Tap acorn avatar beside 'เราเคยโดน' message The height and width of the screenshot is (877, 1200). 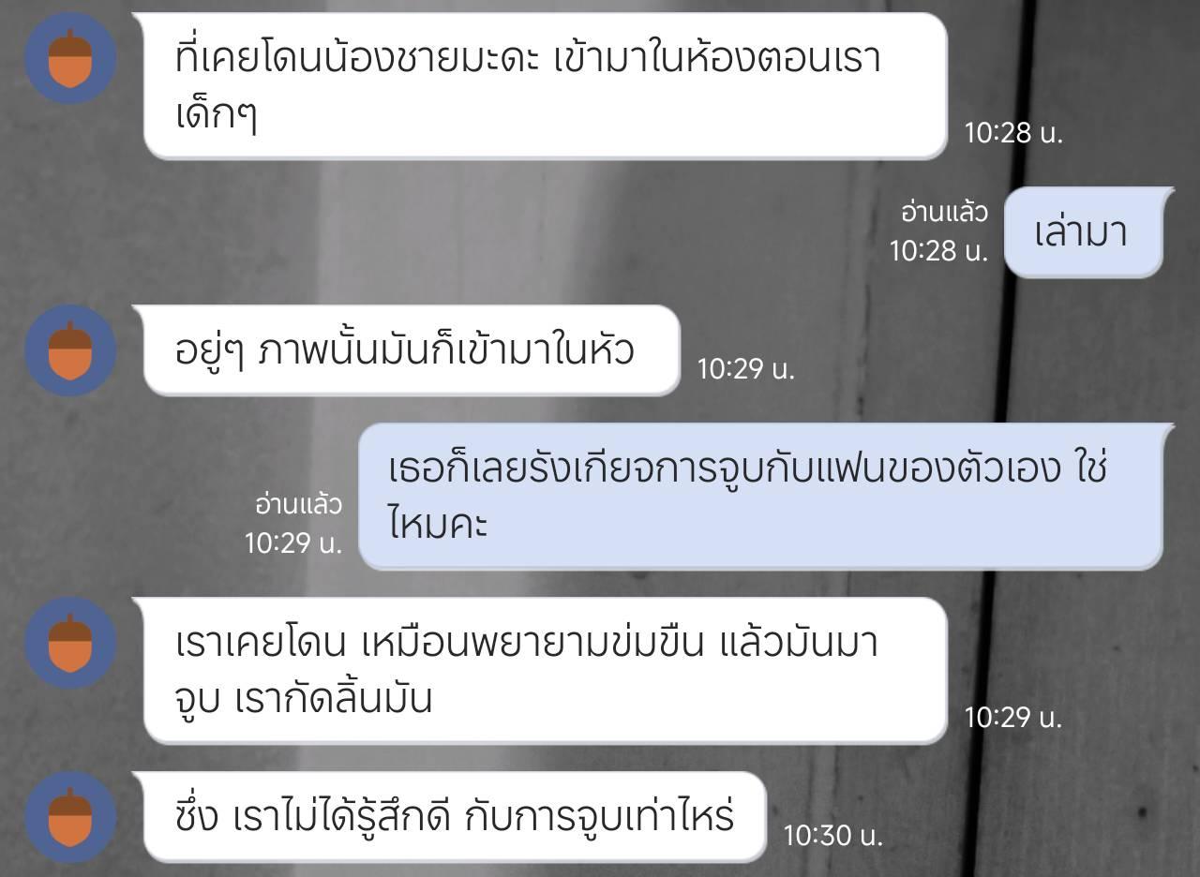coord(70,643)
